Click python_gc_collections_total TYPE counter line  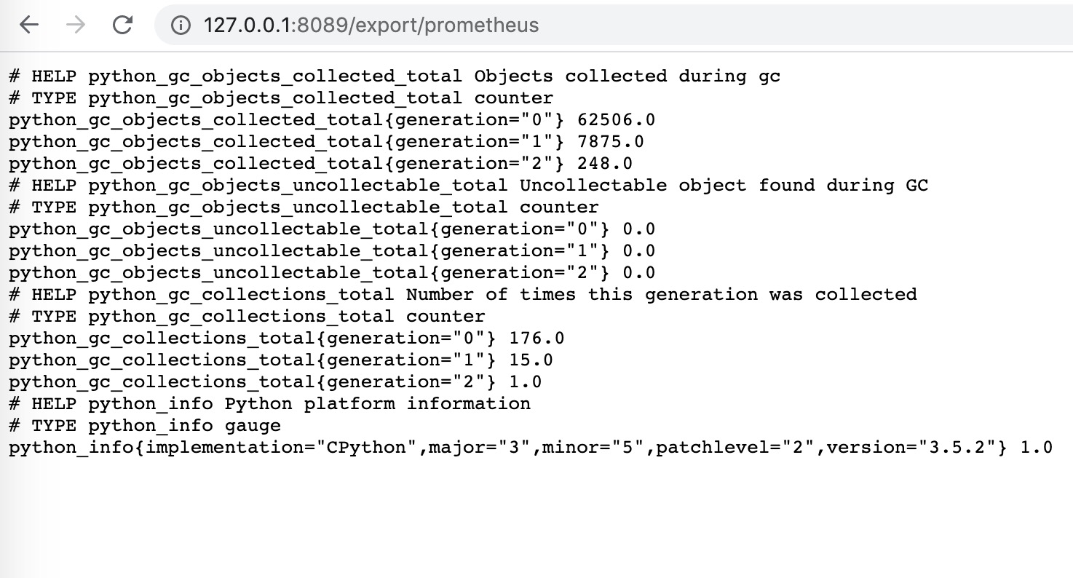(x=247, y=317)
